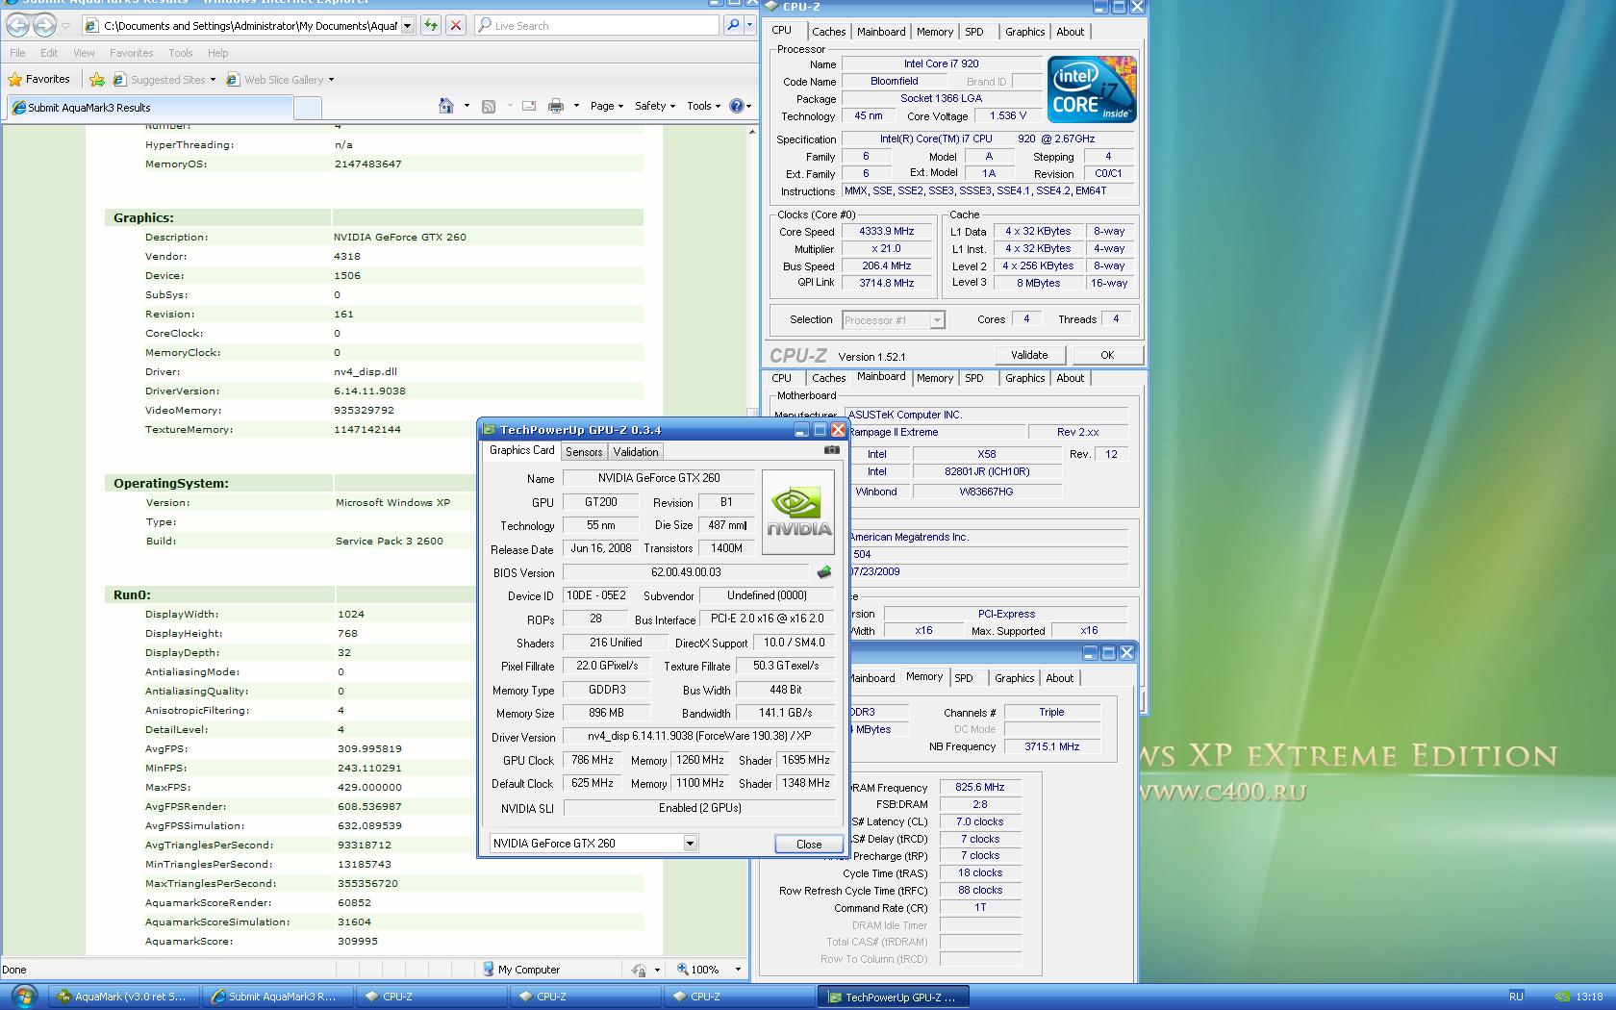Screen dimensions: 1616x1010
Task: Open the printer options dropdown arrow
Action: click(576, 106)
